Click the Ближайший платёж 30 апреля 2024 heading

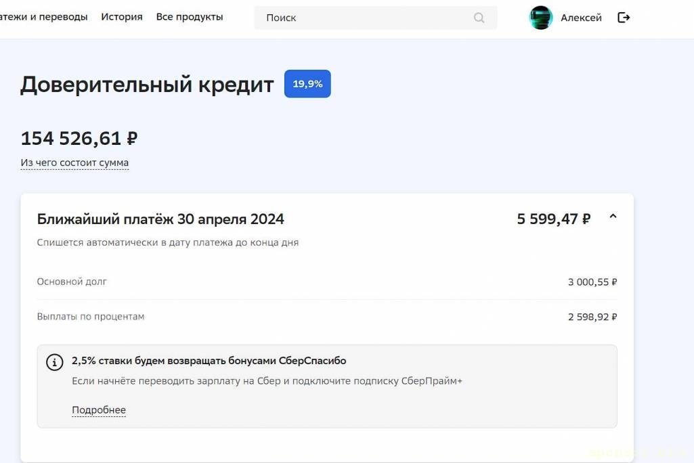tap(160, 219)
